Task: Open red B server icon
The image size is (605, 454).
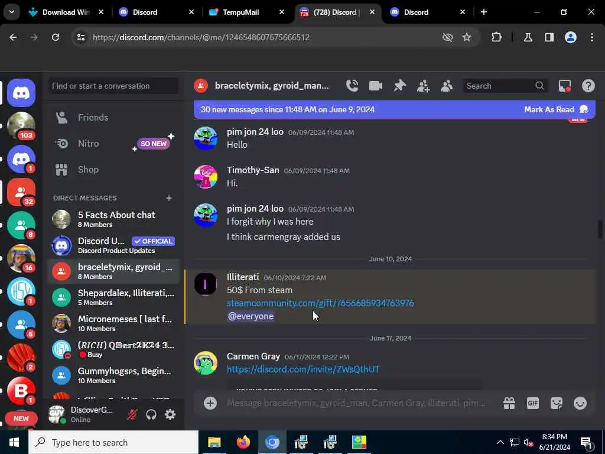Action: tap(21, 391)
